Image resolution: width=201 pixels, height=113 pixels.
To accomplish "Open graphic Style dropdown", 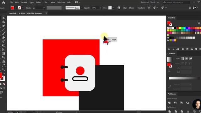I will tap(113, 8).
